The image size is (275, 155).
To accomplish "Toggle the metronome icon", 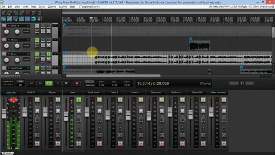I will [40, 12].
